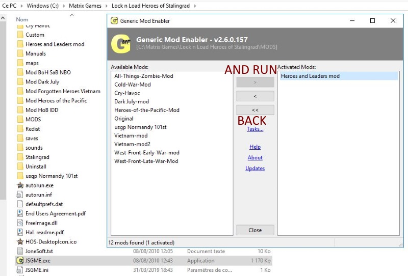Click the Stalingrad folder icon
Viewport: 408px width, 276px height.
coord(20,157)
